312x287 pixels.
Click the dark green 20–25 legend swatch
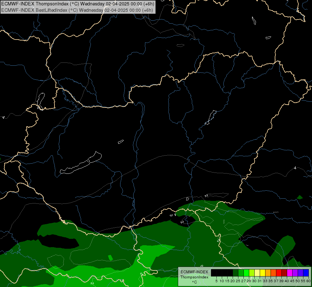(236, 273)
